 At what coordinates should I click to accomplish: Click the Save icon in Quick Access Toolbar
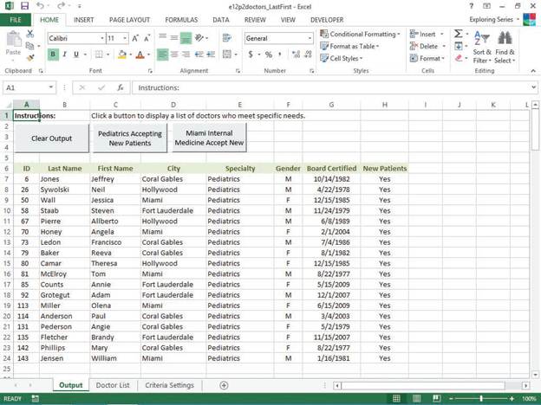click(x=24, y=6)
